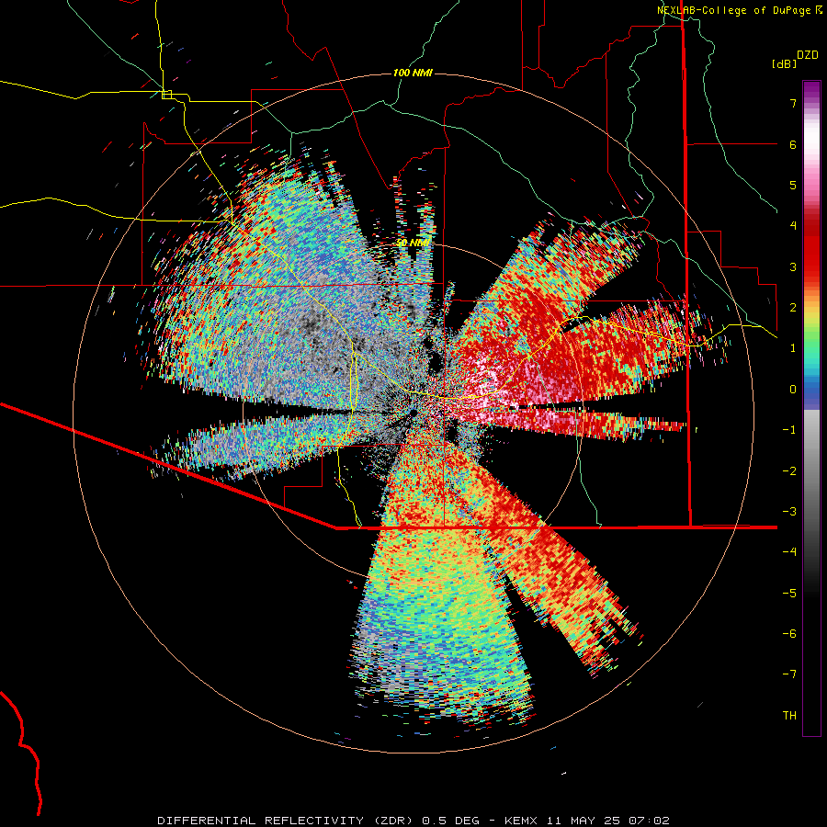This screenshot has height=827, width=827.
Task: Click the 4 value on the color scale
Action: pos(793,226)
